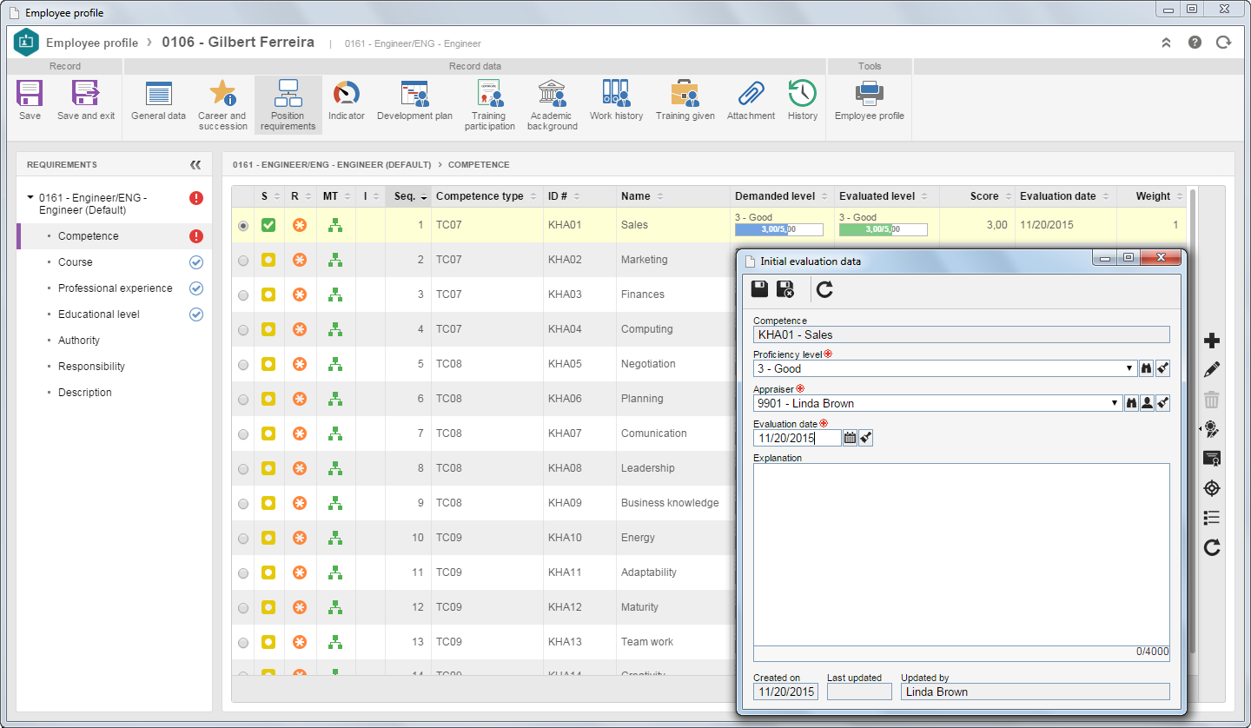Click the Save toolbar icon

pos(30,94)
